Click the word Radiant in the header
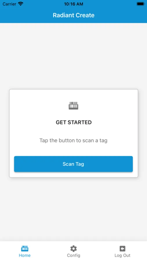 pyautogui.click(x=63, y=15)
